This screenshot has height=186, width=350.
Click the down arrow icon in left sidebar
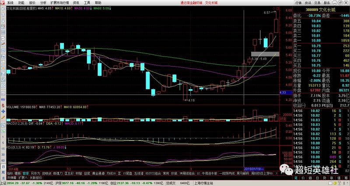point(3,21)
